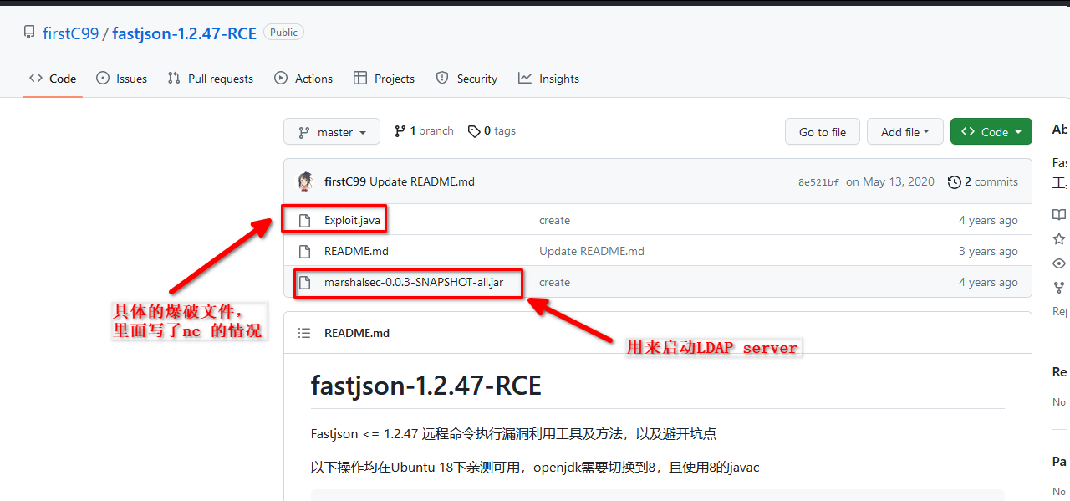Expand the Add file dropdown
This screenshot has height=501, width=1070.
click(x=905, y=132)
